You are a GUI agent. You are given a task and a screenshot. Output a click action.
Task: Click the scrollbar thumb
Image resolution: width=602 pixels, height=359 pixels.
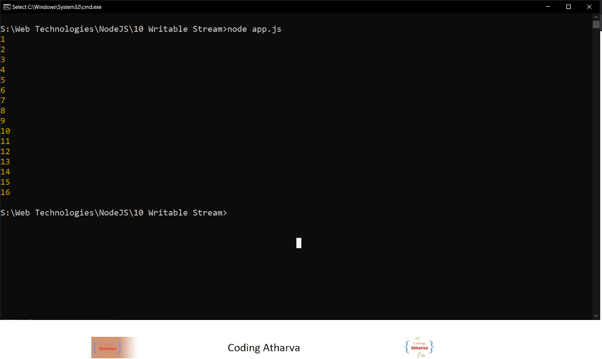(x=596, y=24)
